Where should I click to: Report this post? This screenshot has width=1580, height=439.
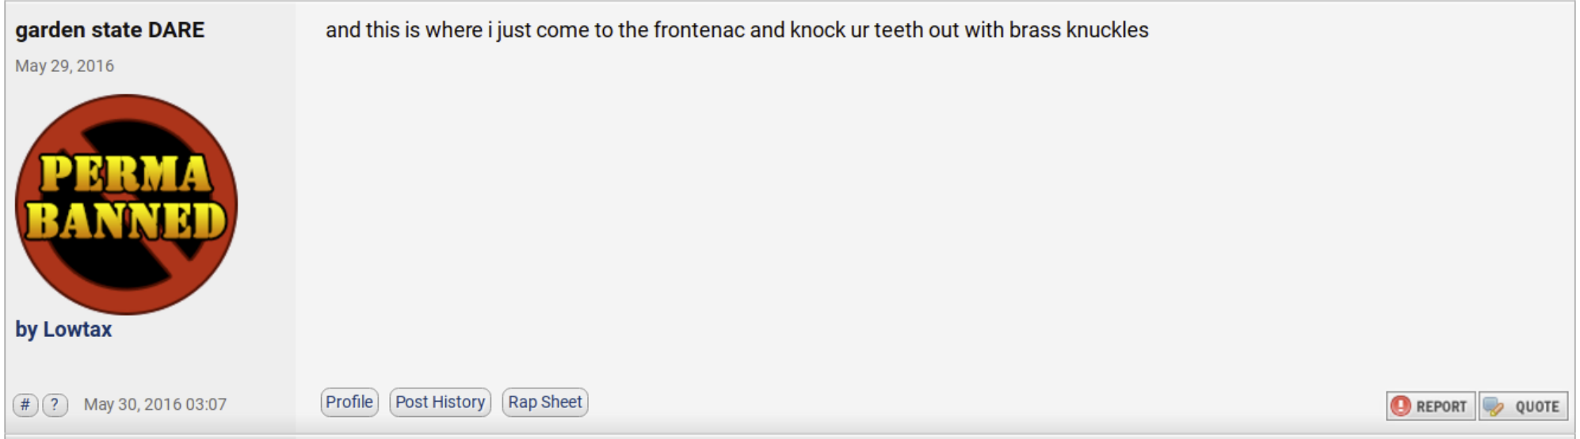[1431, 406]
